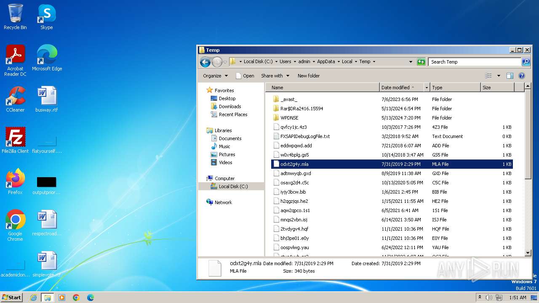This screenshot has width=539, height=303.
Task: Select the respectroad document icon
Action: (47, 223)
